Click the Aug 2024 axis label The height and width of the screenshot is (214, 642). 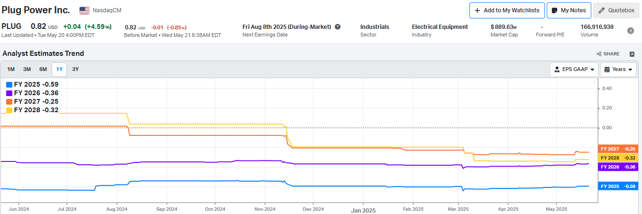tap(117, 209)
